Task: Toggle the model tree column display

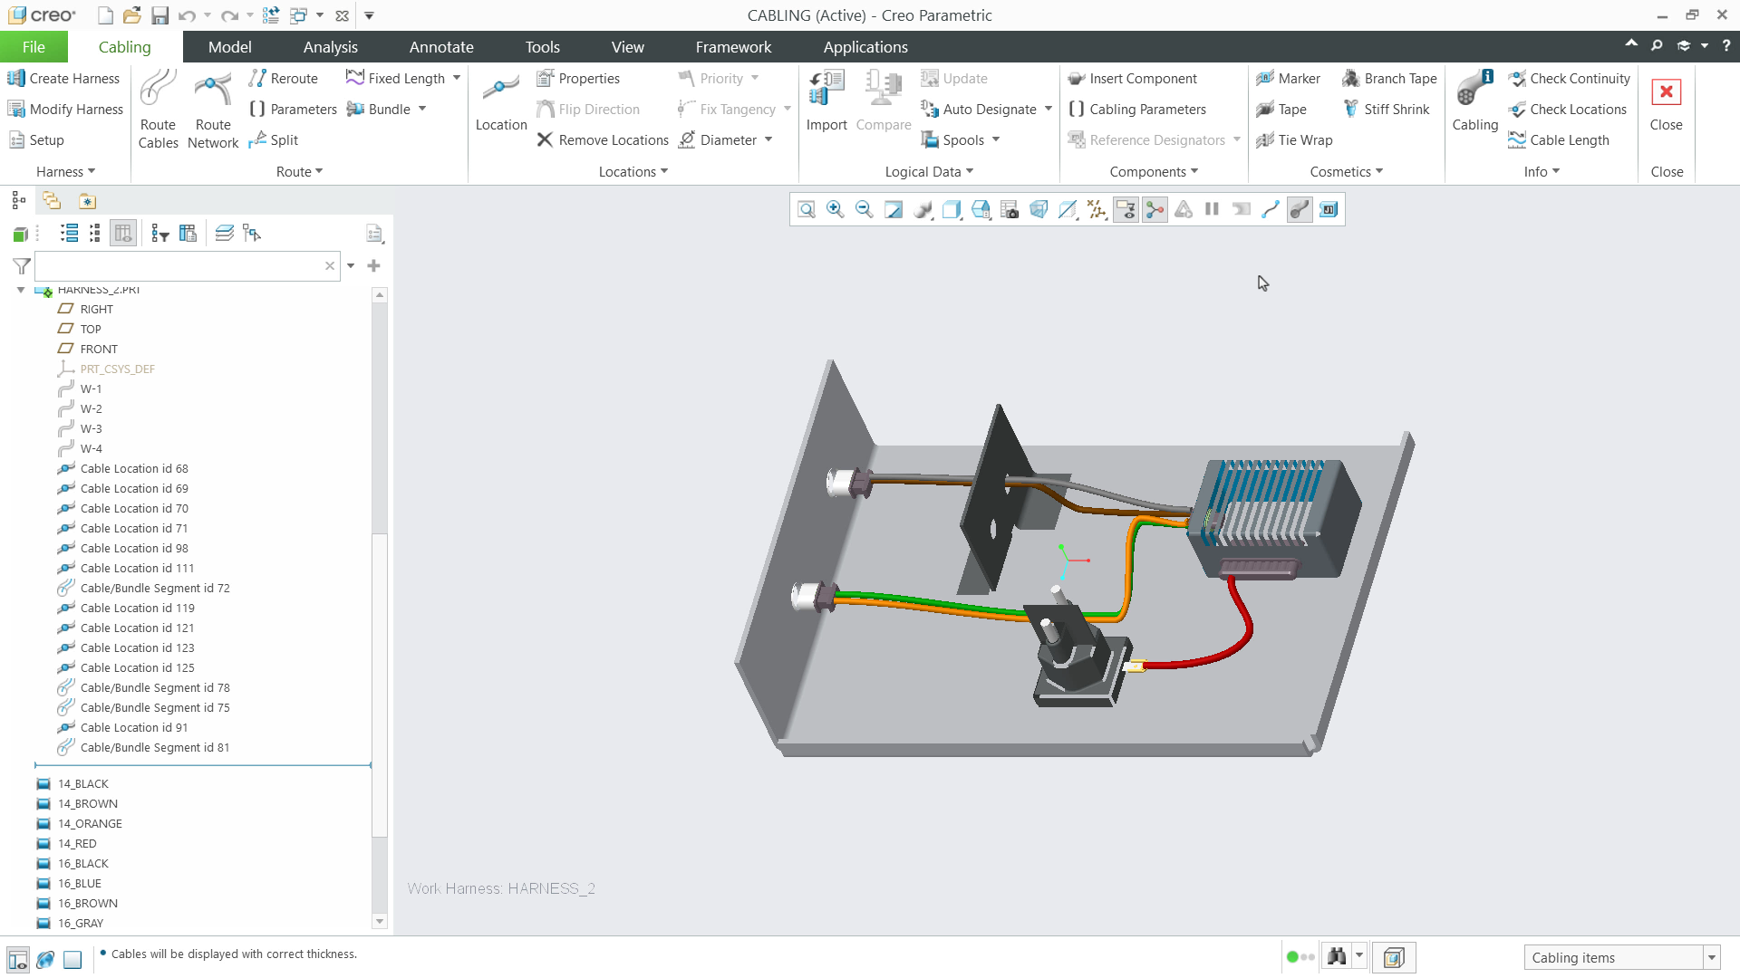Action: [123, 234]
